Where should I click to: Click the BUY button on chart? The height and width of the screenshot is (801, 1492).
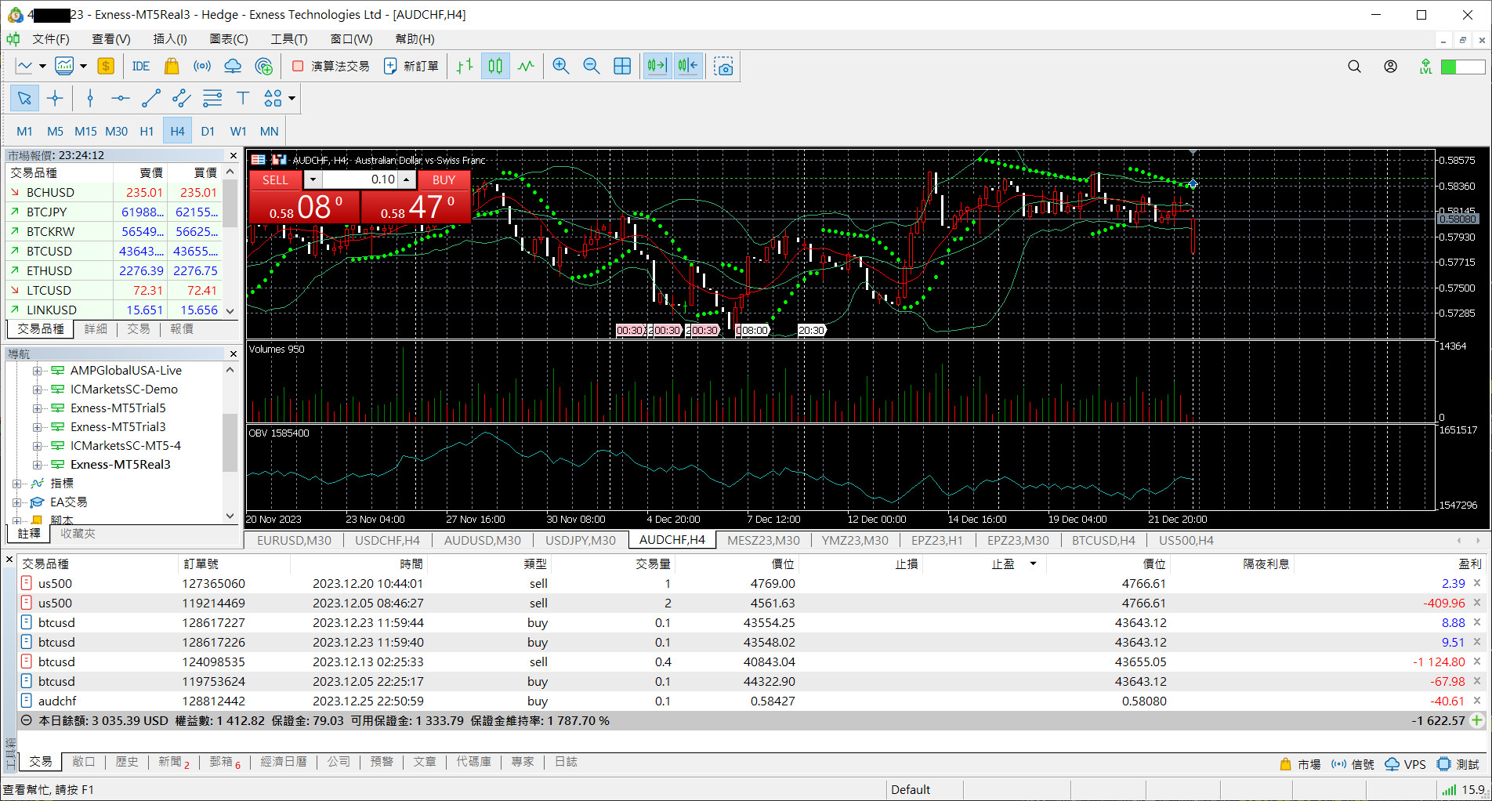(444, 179)
